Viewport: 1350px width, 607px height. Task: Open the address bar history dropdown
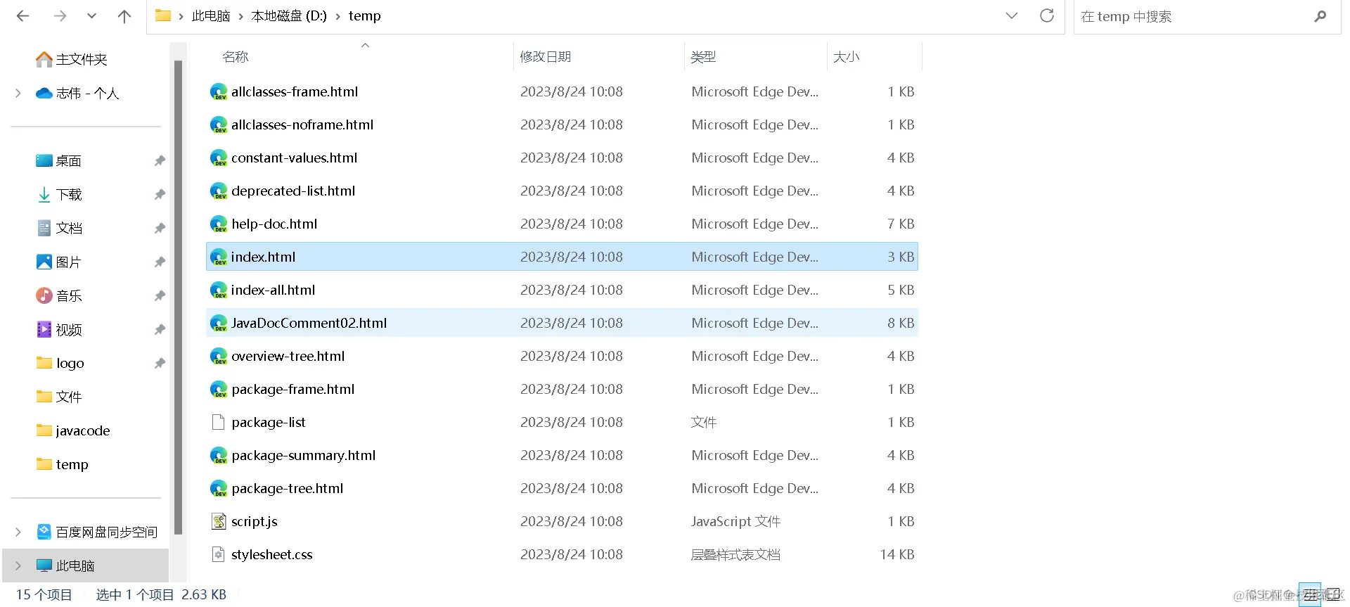1012,15
